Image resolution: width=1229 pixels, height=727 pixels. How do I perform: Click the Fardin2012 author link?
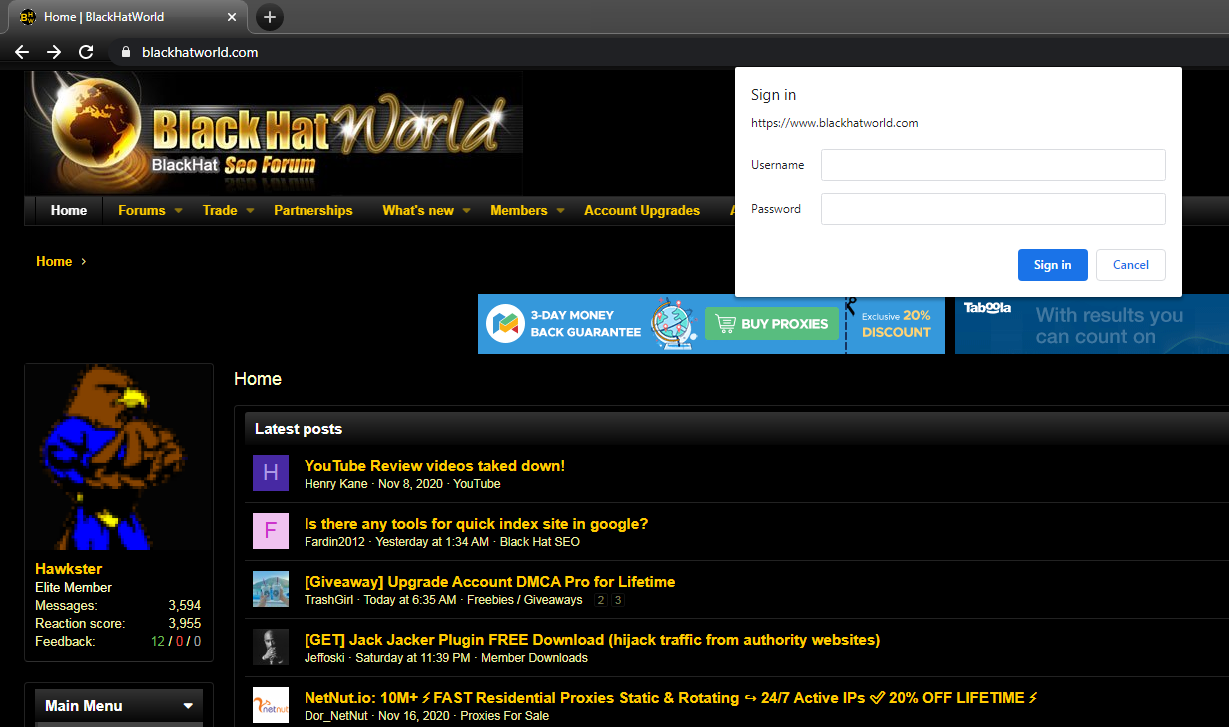click(334, 542)
